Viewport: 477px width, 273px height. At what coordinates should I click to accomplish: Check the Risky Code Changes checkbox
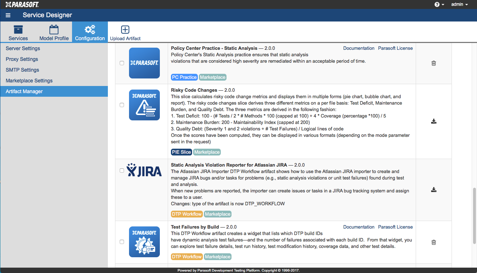[122, 105]
